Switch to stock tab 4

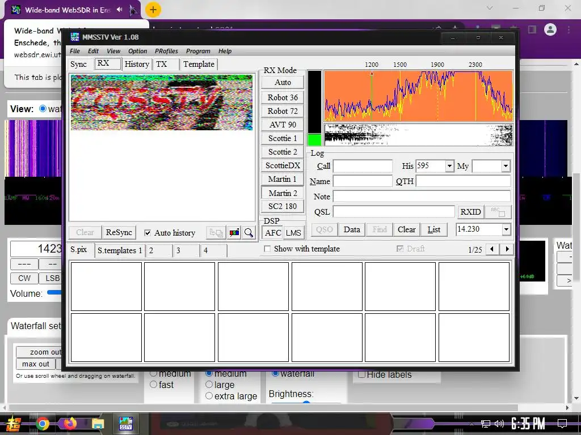pos(214,250)
